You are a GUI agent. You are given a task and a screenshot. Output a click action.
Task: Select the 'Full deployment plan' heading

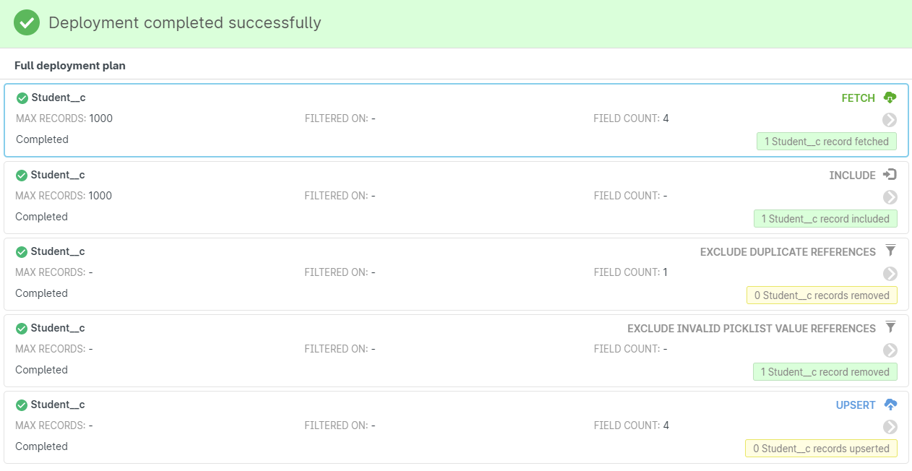tap(70, 66)
